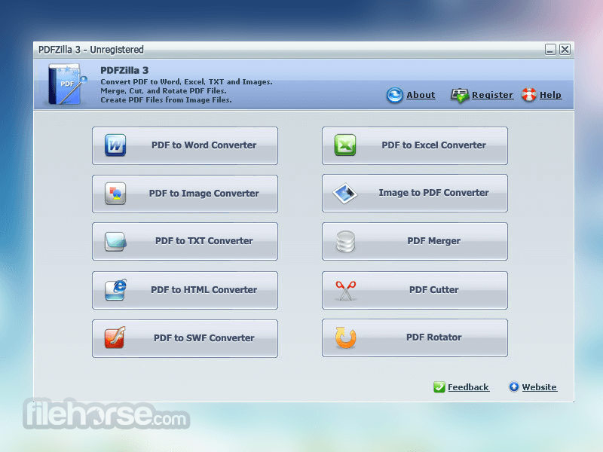
Task: Click the stacked disks icon on PDF Merger
Action: pos(345,241)
